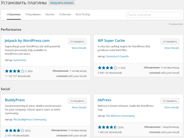View More Details for bbPress
The height and width of the screenshot is (138, 184).
172,107
